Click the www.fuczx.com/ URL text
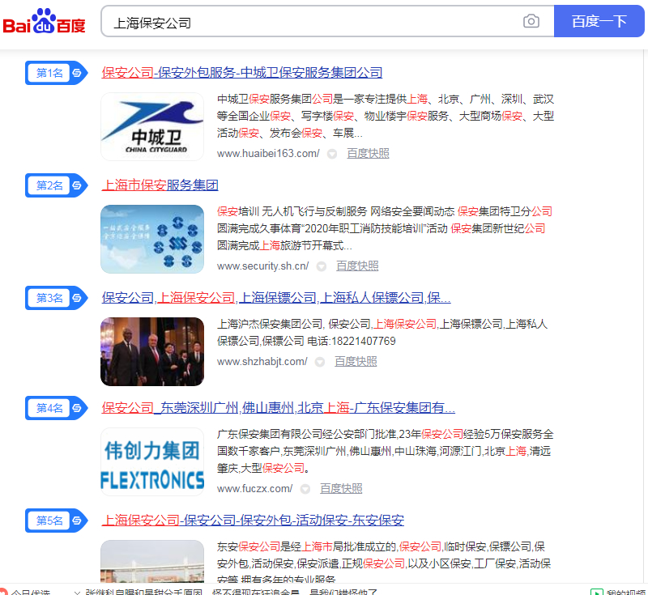The width and height of the screenshot is (648, 595). point(254,488)
